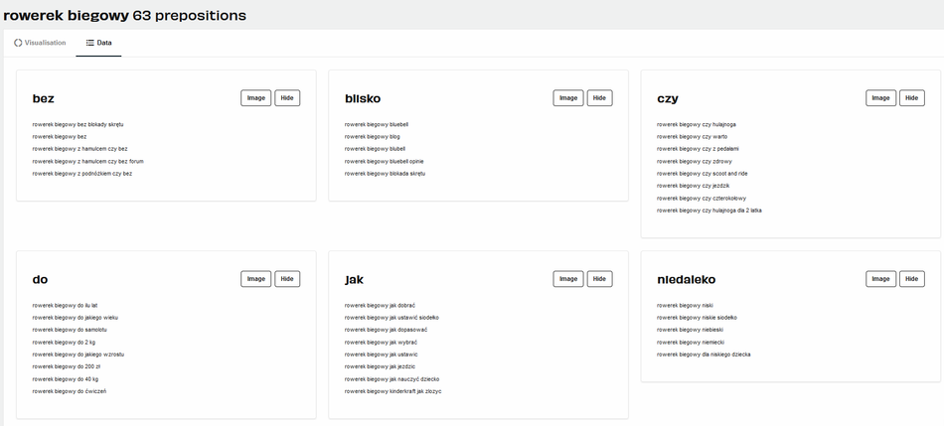Click 'rowerek biegowy jak dobrać' entry
The width and height of the screenshot is (944, 426).
[x=381, y=305]
